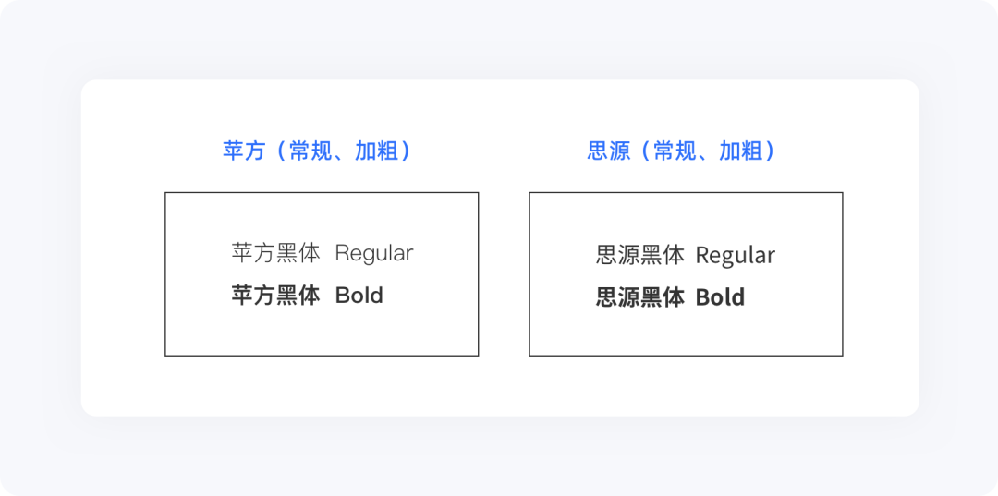Viewport: 998px width, 496px height.
Task: Select the word 苹方 in the left heading
Action: (244, 151)
